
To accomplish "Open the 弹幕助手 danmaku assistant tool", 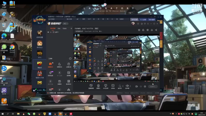I will [50, 65].
